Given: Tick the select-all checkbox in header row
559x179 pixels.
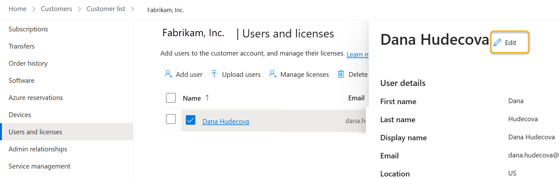Looking at the screenshot, I should click(x=171, y=98).
